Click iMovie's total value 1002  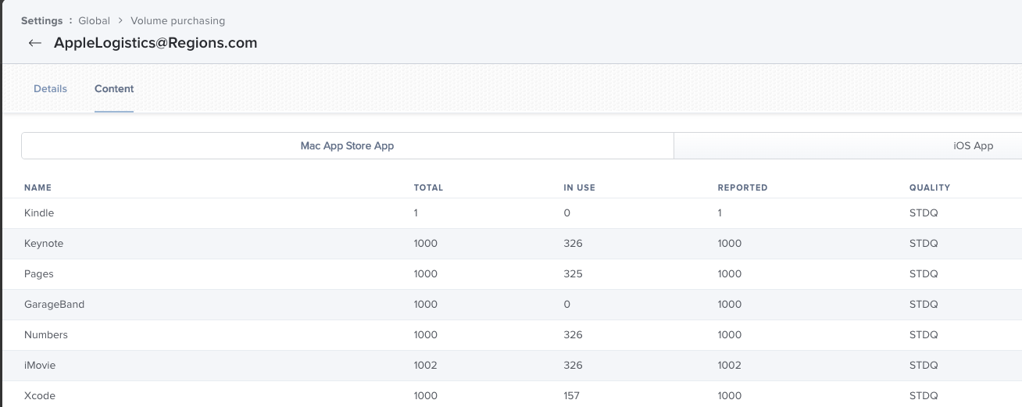pyautogui.click(x=426, y=366)
